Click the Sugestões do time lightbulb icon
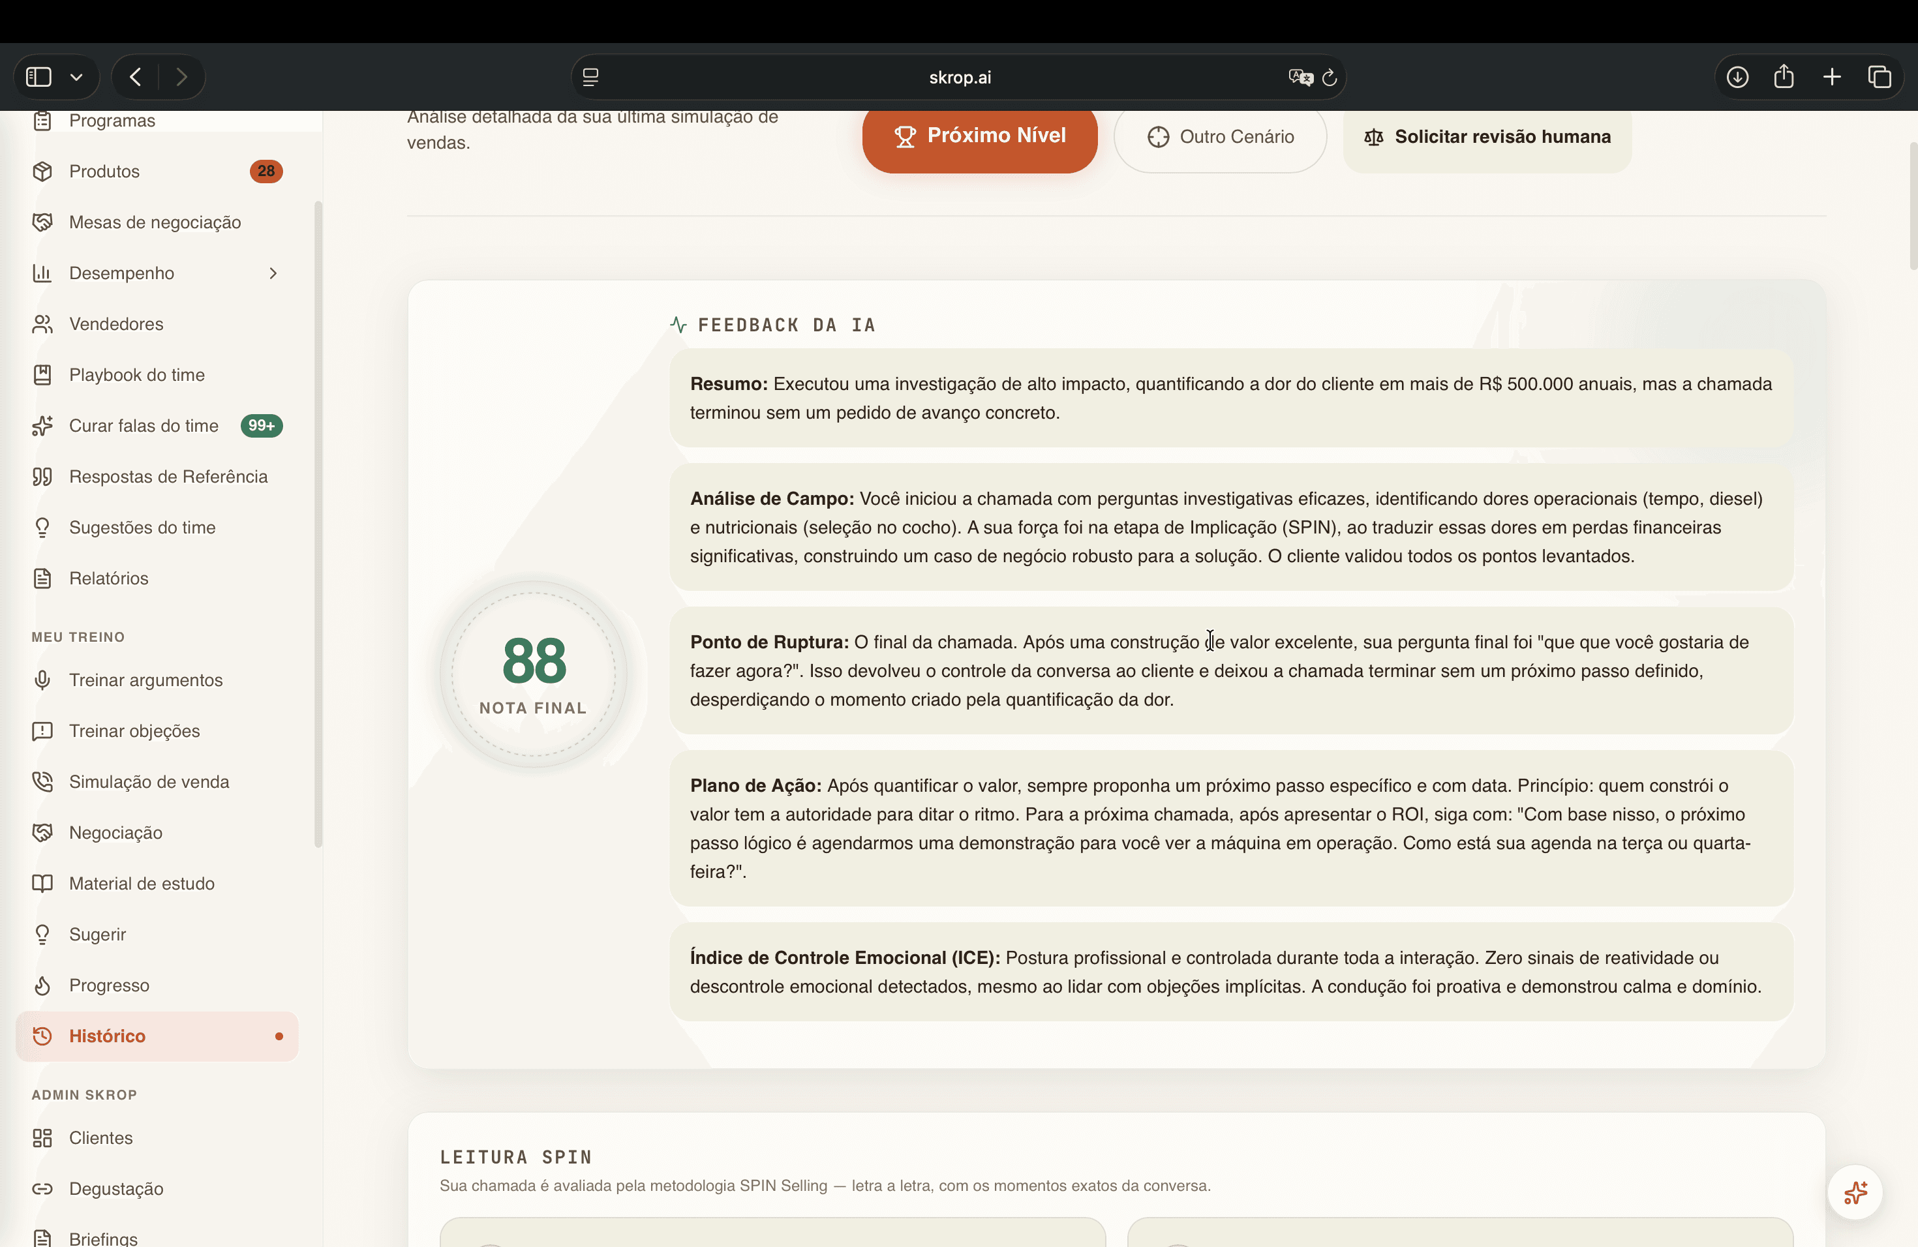Image resolution: width=1918 pixels, height=1247 pixels. tap(42, 527)
